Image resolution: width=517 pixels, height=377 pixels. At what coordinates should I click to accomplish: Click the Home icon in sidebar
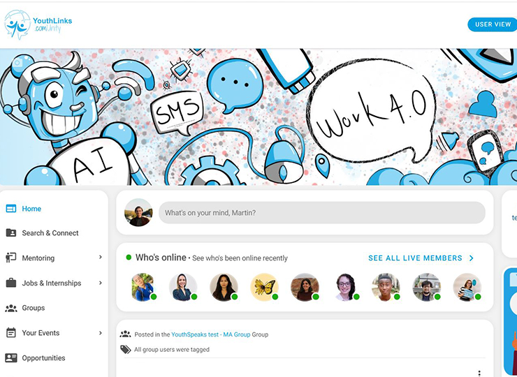tap(11, 209)
